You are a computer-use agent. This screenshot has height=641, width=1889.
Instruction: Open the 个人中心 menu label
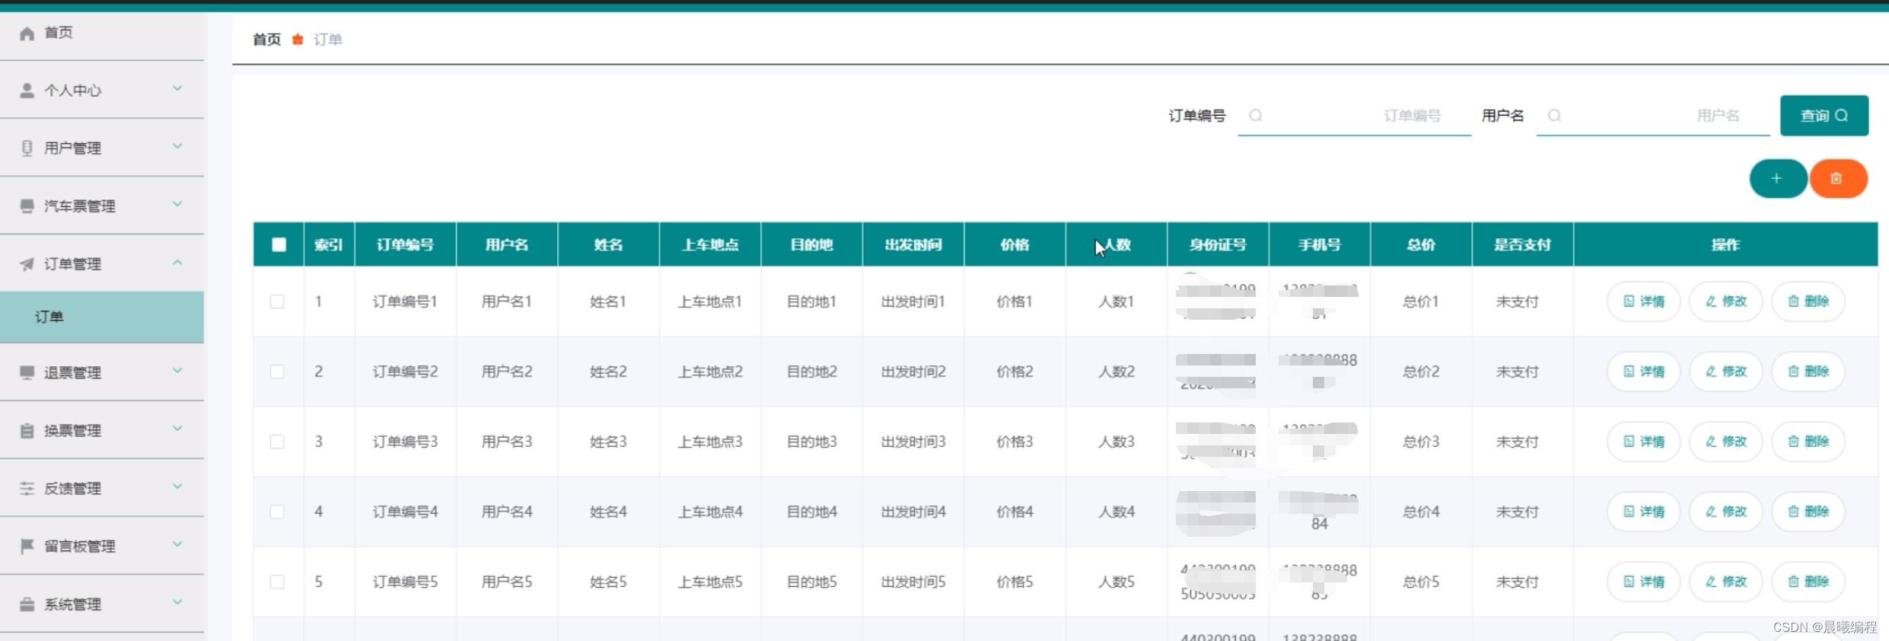pos(72,91)
